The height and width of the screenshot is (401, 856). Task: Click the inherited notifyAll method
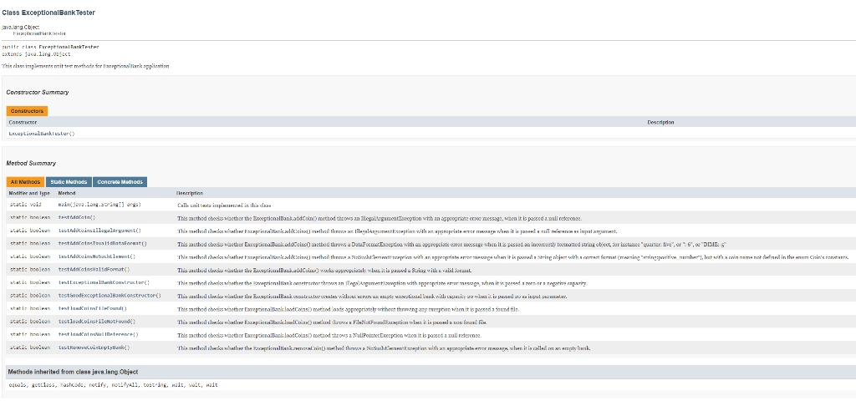(x=124, y=385)
